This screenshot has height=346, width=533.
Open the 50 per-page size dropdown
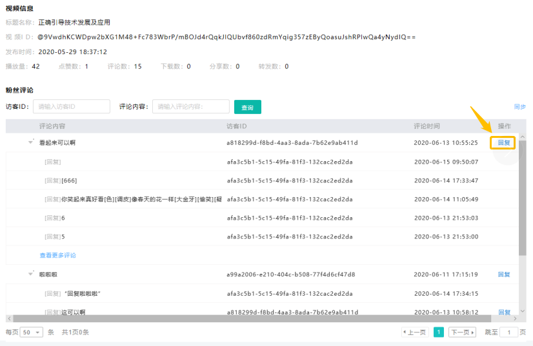(x=31, y=332)
